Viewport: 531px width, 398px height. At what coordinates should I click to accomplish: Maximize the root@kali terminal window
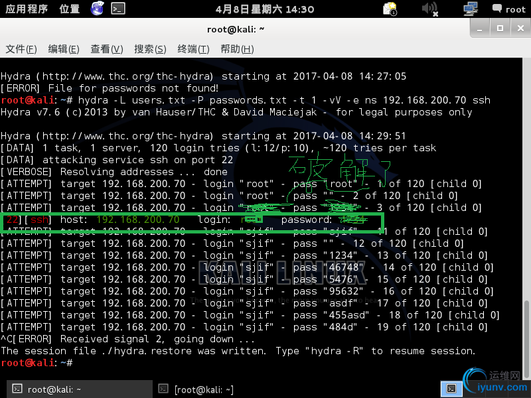pos(500,29)
